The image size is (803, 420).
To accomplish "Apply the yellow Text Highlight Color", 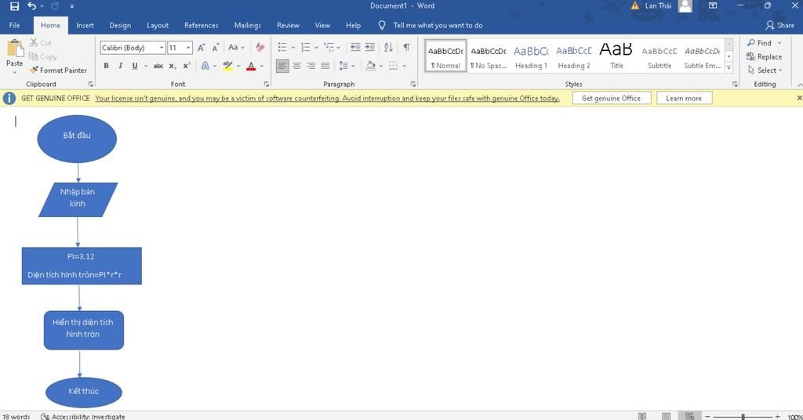I will [x=228, y=66].
